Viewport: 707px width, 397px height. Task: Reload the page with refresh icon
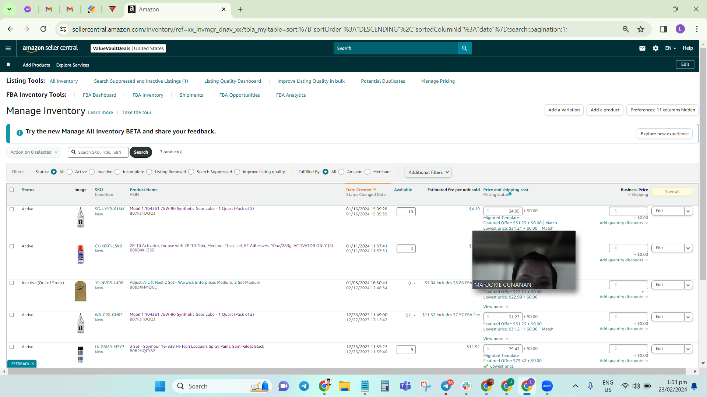[x=43, y=29]
